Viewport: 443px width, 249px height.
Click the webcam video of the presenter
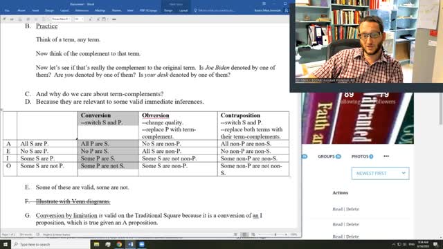click(x=369, y=41)
